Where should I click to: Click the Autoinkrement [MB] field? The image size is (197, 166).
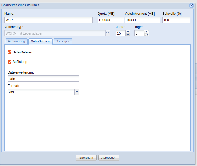click(x=143, y=20)
